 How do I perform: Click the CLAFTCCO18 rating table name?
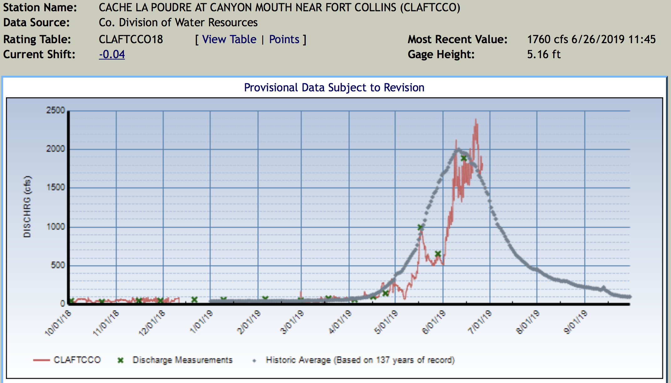[x=131, y=39]
